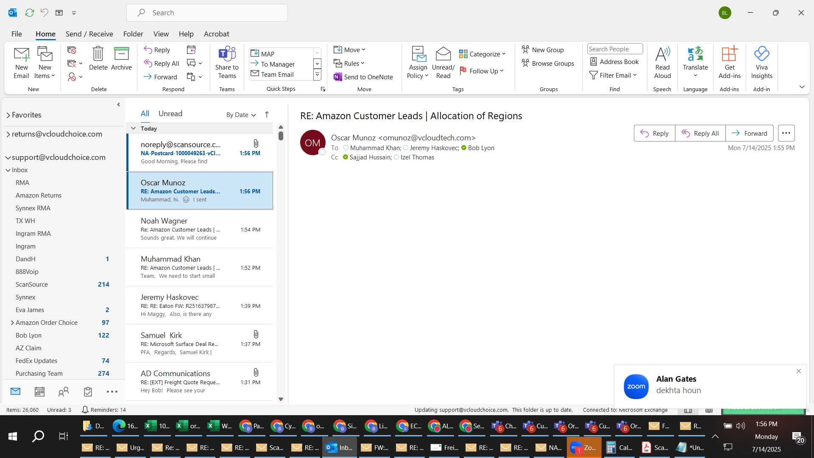Click the Mail view icon in navigation
Viewport: 814px width, 458px height.
[x=15, y=391]
